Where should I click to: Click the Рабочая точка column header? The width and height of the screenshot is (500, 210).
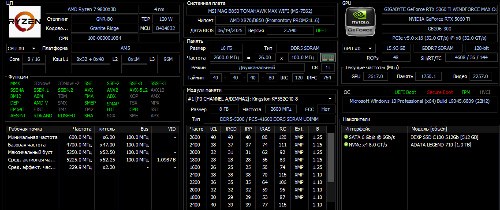(32, 129)
